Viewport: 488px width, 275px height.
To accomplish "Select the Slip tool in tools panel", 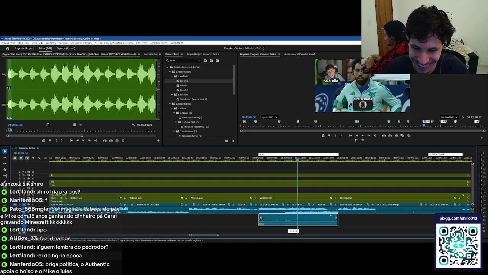I will 5,176.
